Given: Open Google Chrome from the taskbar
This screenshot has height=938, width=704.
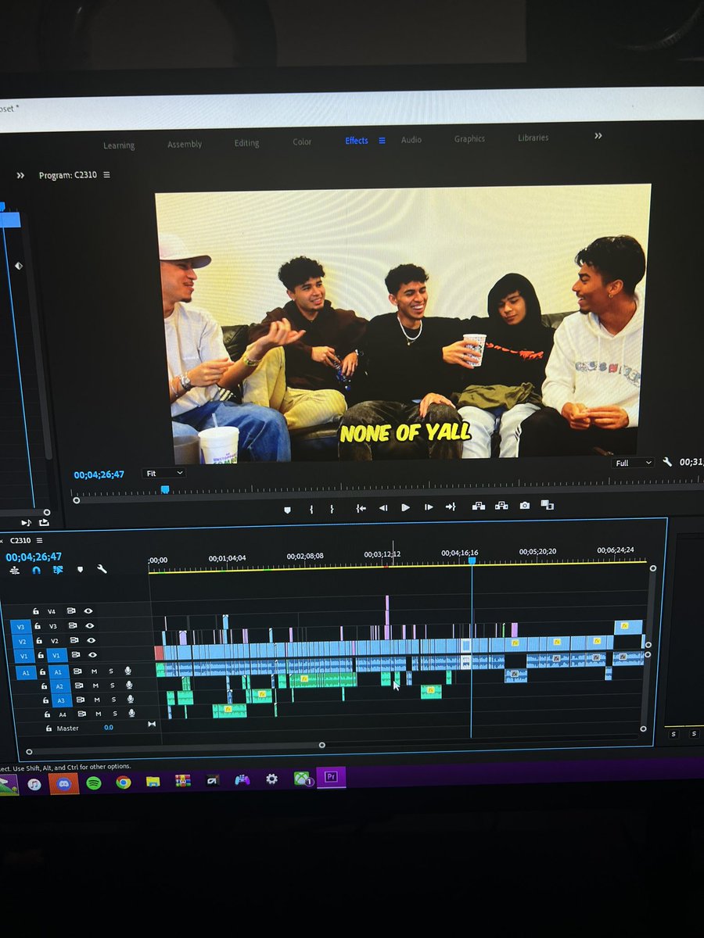Looking at the screenshot, I should click(x=124, y=782).
